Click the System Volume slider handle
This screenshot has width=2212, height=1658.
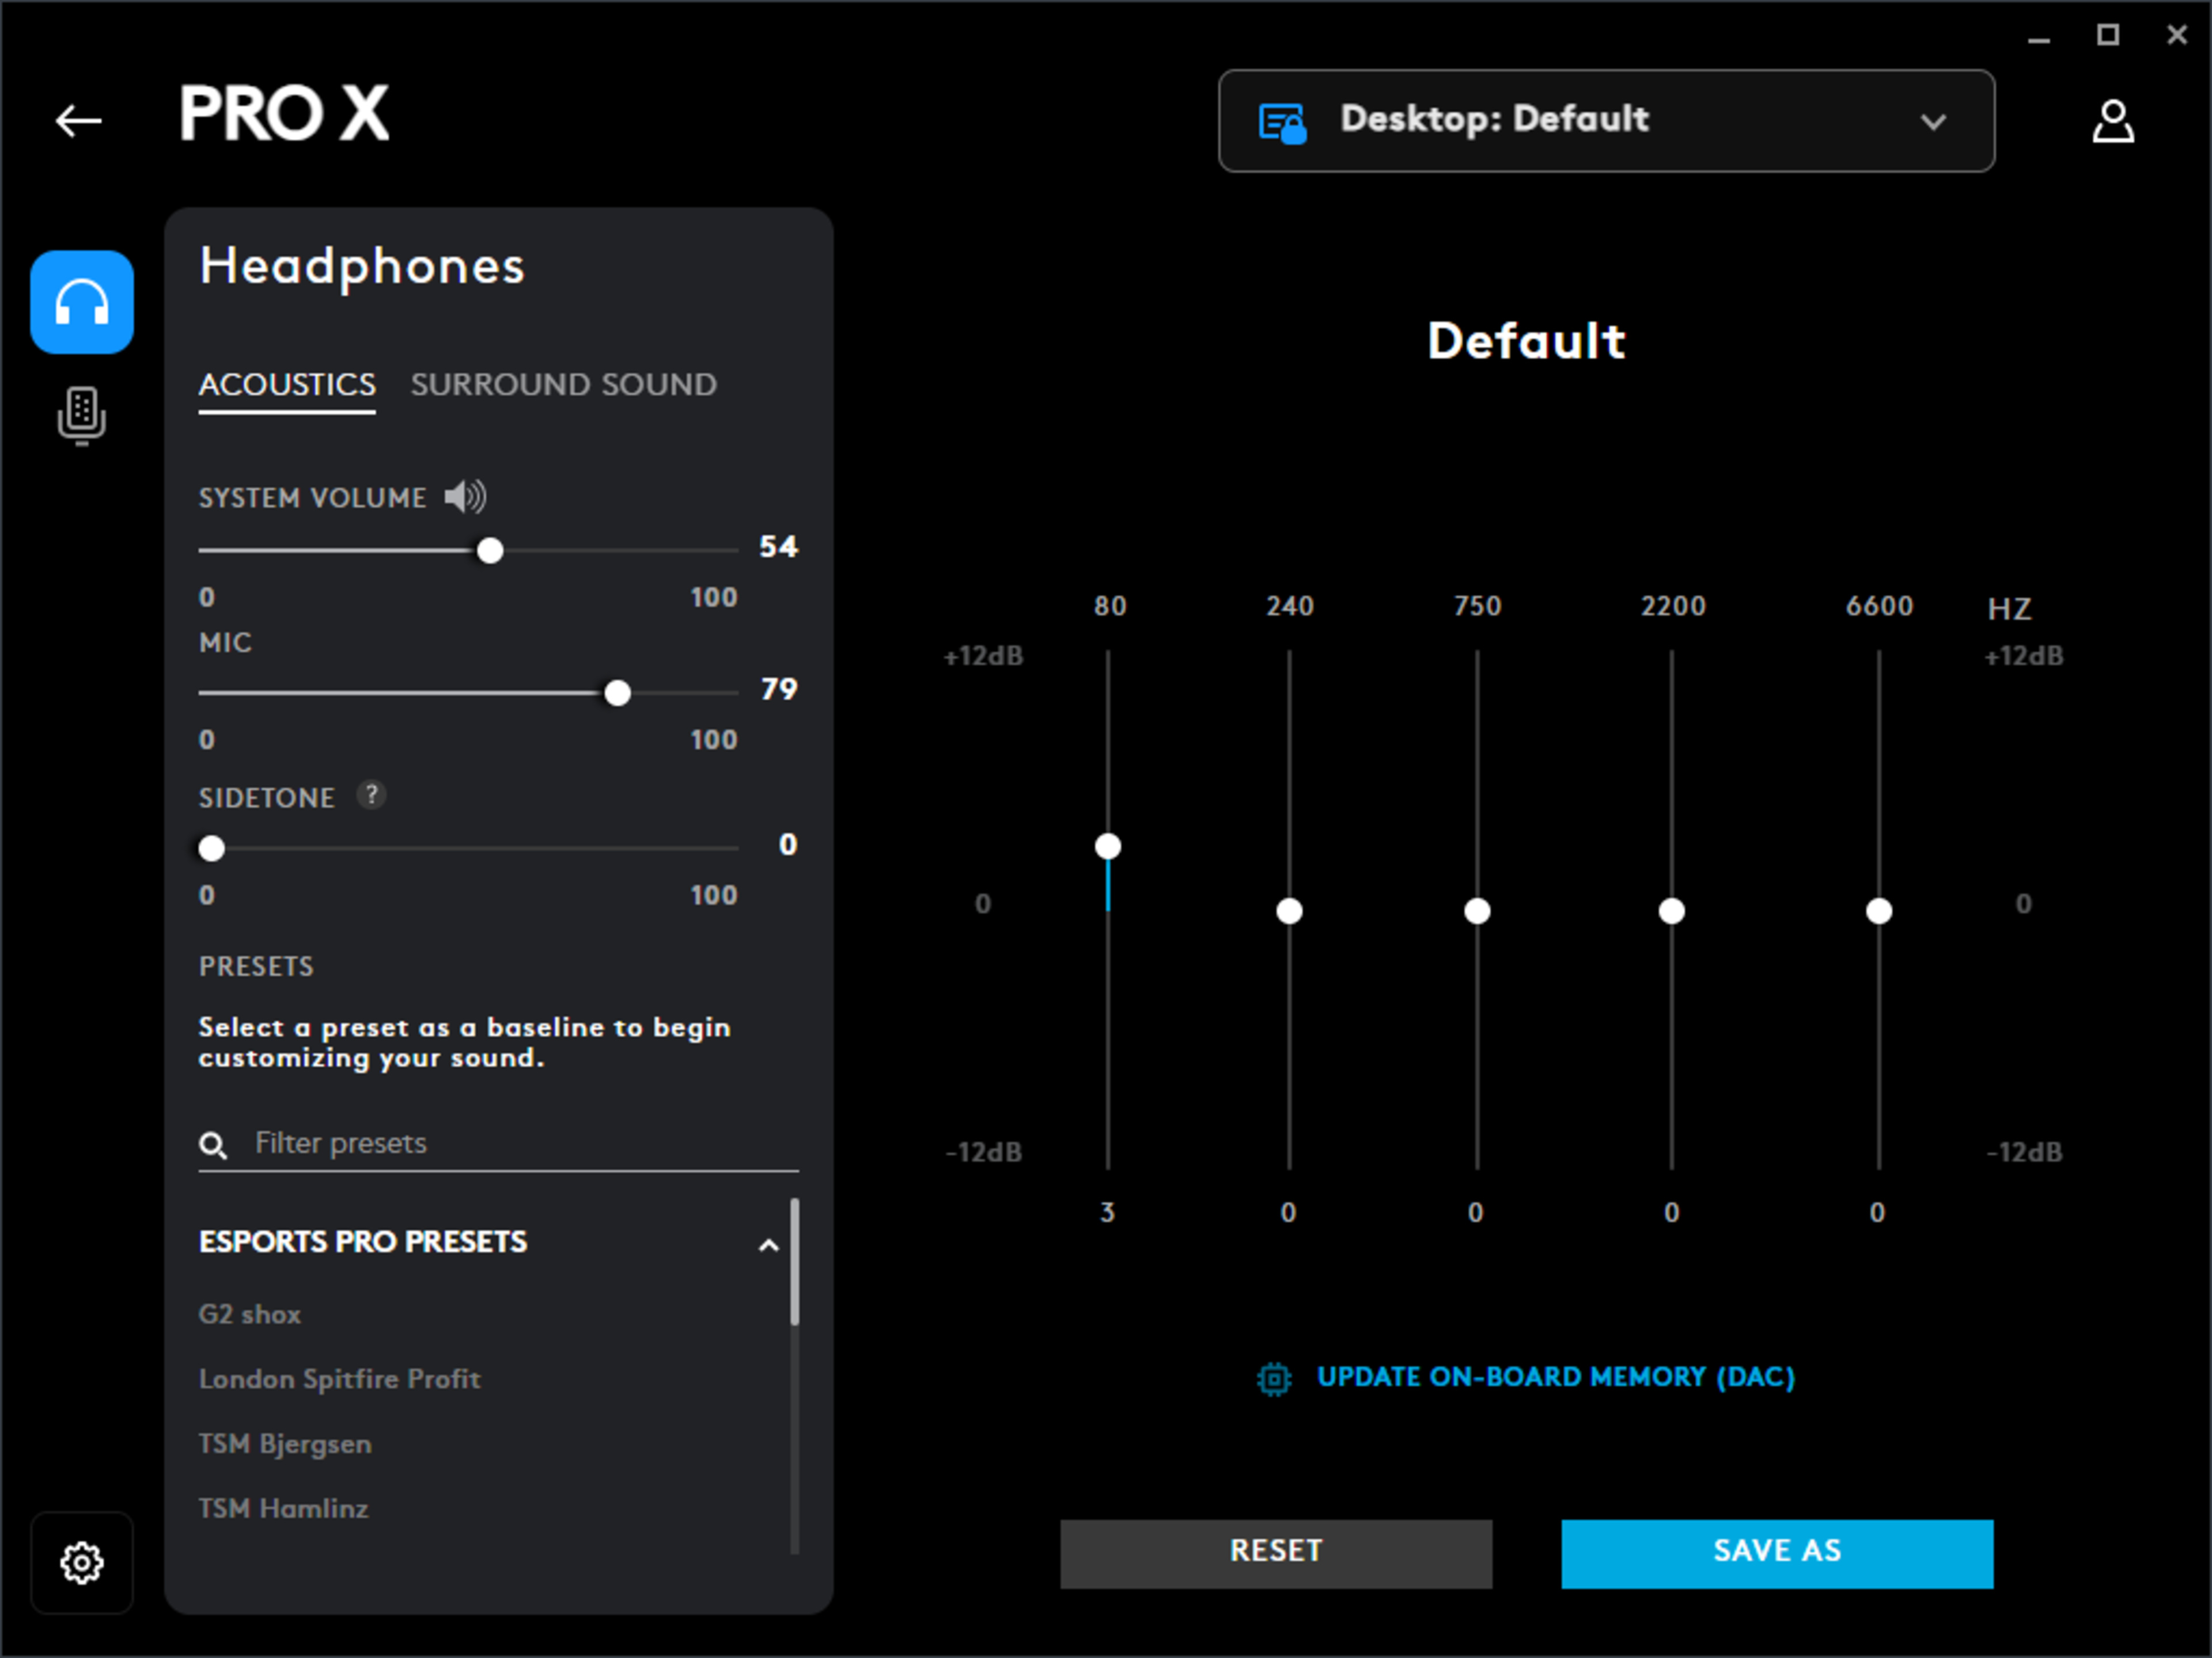point(490,551)
